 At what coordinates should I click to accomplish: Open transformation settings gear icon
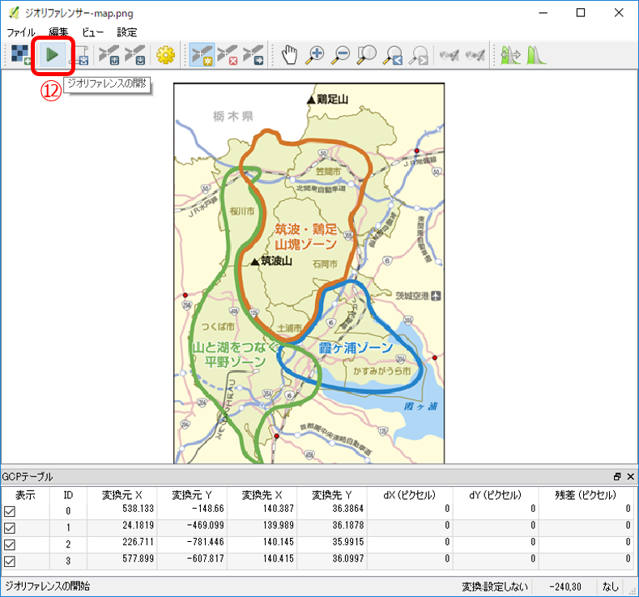pos(165,54)
